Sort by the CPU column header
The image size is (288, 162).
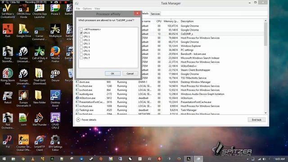click(x=159, y=21)
